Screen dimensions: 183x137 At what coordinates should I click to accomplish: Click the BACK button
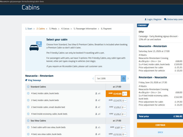click(160, 132)
